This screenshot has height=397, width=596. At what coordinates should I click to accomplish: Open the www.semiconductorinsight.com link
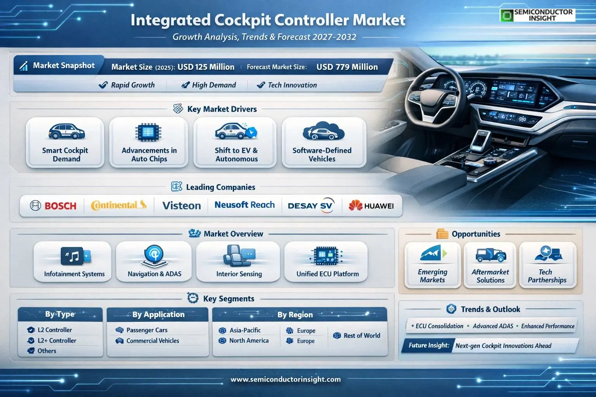click(286, 379)
